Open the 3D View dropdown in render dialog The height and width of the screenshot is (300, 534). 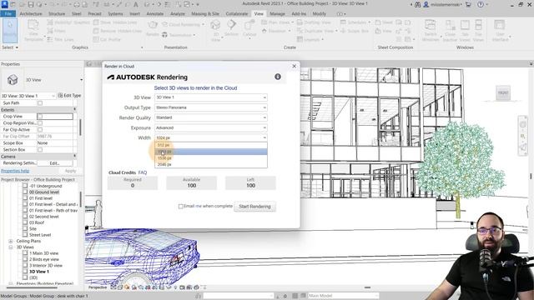(x=211, y=97)
